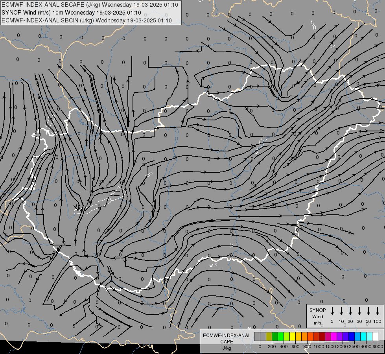This screenshot has width=385, height=354.
Task: Click the wind arrow above the 100 label
Action: 378,311
